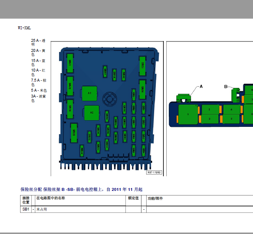
Task: Click green connector B on relay carrier
Action: pos(235,95)
